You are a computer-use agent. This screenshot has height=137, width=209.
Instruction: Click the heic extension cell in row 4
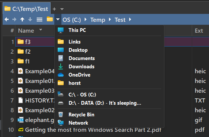200,71
